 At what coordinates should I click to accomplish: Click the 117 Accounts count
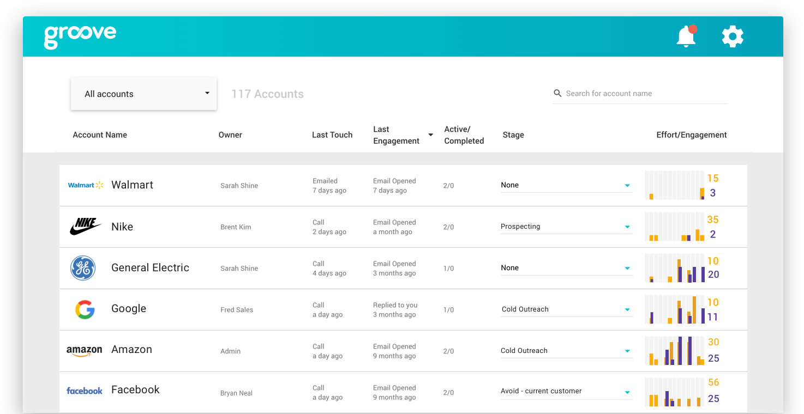(267, 94)
